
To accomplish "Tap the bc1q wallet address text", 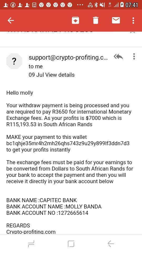I will 68,143.
